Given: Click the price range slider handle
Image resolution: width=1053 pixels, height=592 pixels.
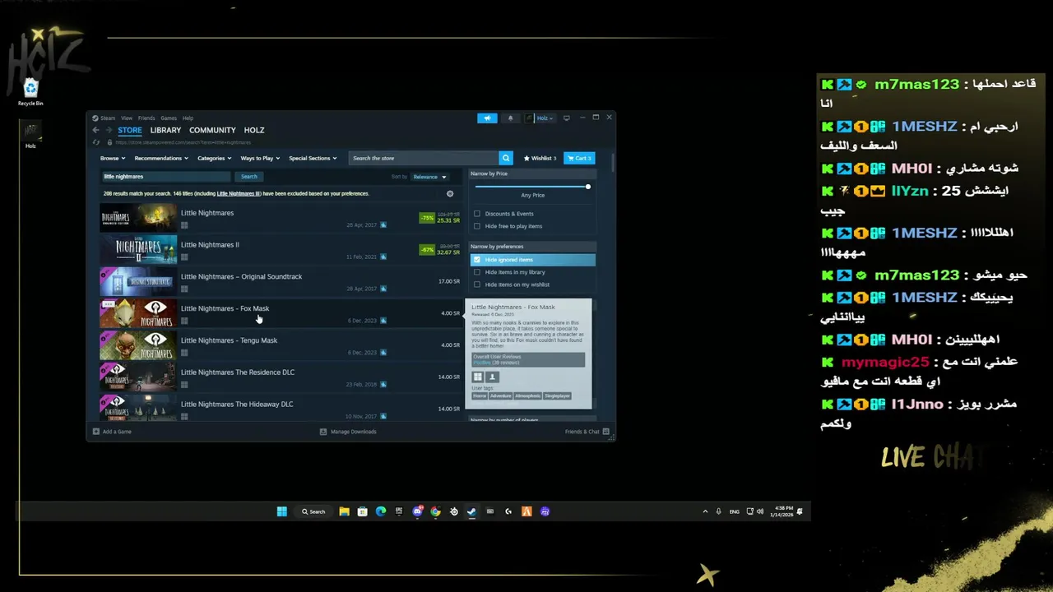Looking at the screenshot, I should [x=588, y=187].
